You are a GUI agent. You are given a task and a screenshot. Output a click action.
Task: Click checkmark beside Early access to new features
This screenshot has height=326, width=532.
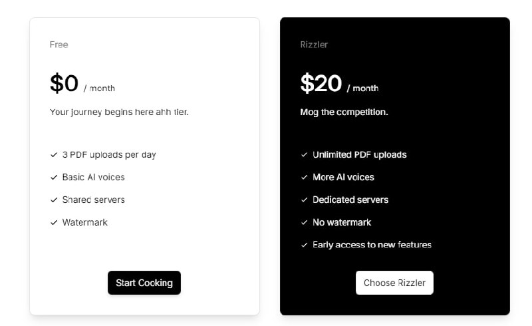tap(305, 245)
